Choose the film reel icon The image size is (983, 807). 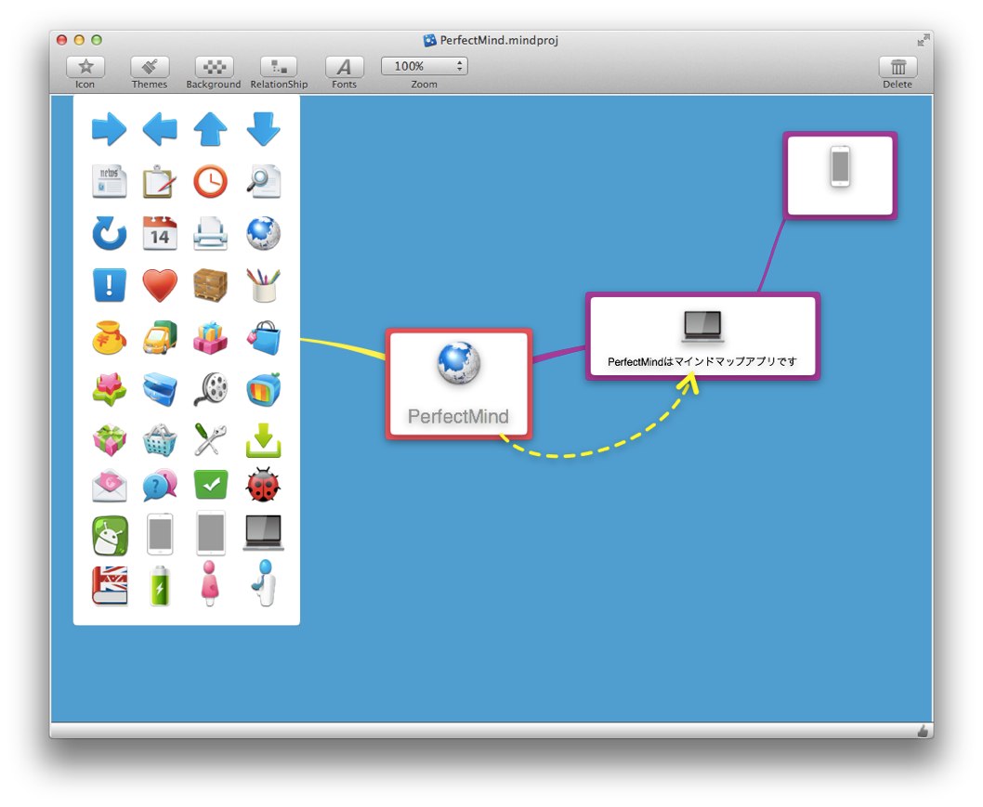211,389
